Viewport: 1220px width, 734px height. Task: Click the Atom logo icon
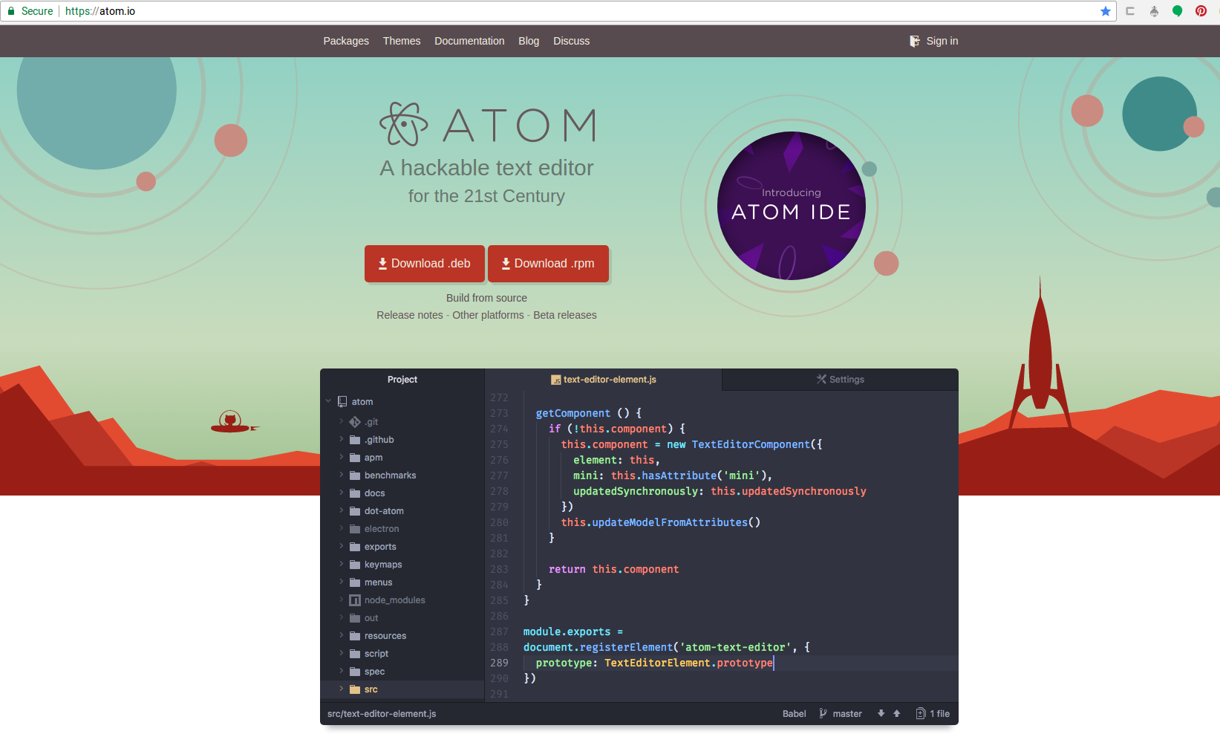tap(404, 124)
